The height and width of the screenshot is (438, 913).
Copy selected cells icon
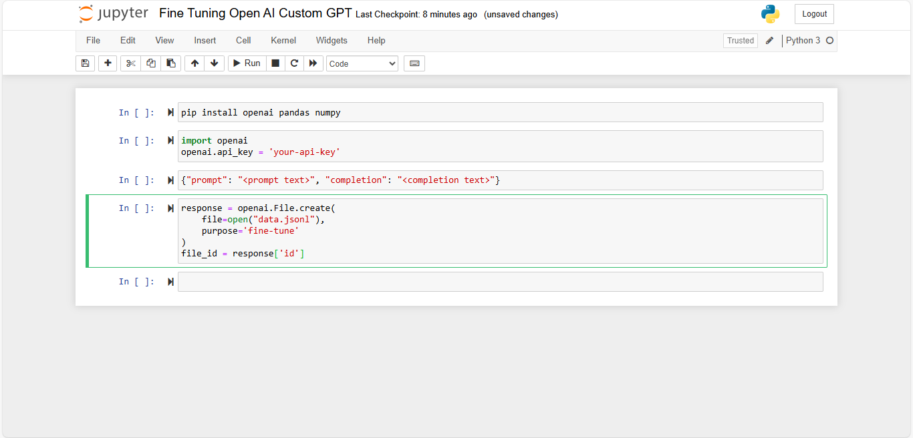pos(150,63)
